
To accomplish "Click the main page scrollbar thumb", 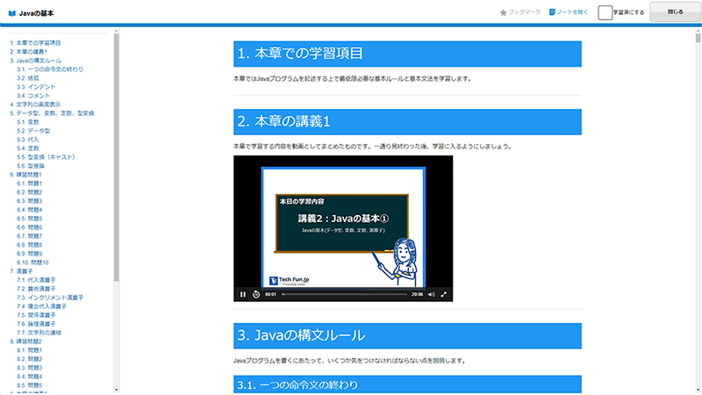I will [x=698, y=38].
